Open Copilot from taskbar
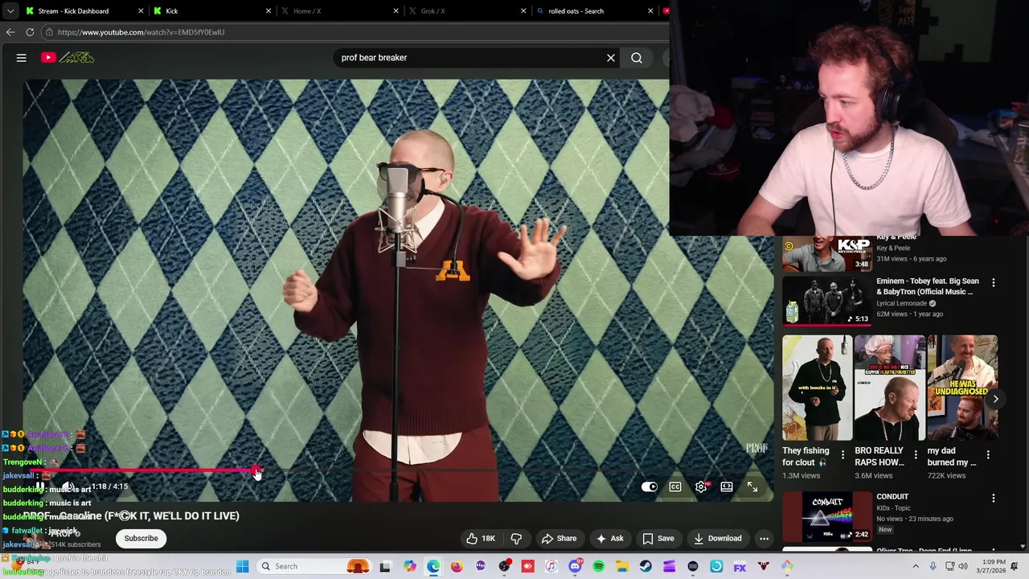 pos(410,566)
